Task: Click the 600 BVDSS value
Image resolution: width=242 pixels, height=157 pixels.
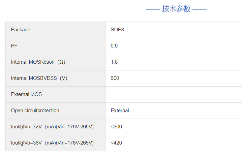Action: (115, 78)
